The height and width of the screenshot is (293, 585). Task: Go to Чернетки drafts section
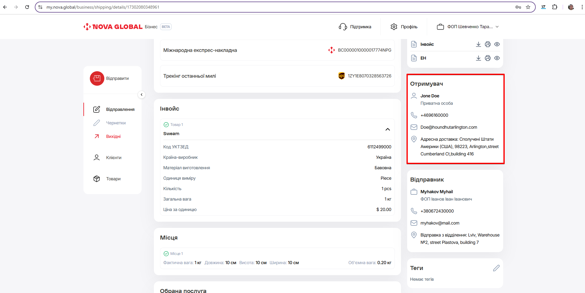(116, 123)
